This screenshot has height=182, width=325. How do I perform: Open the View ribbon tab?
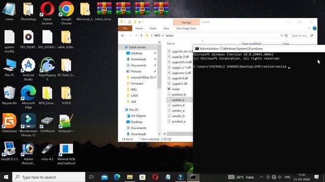tap(166, 28)
